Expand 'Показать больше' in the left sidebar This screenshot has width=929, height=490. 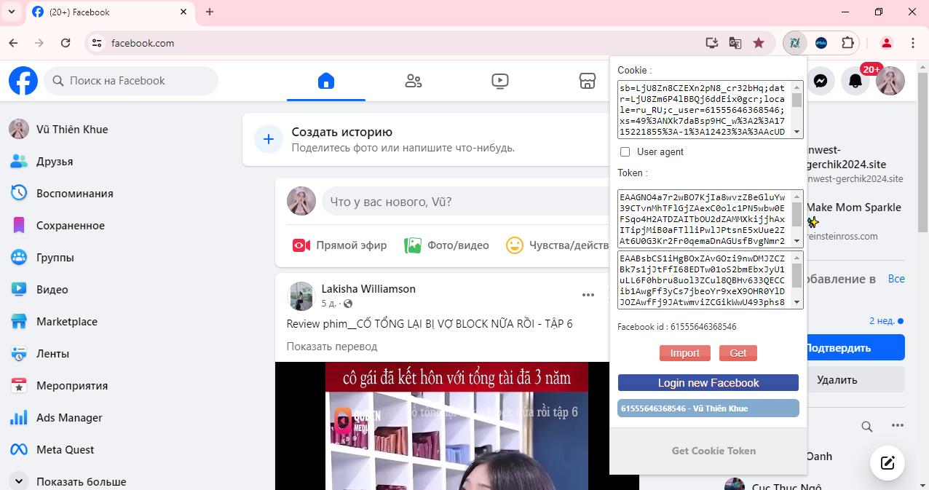pos(81,481)
